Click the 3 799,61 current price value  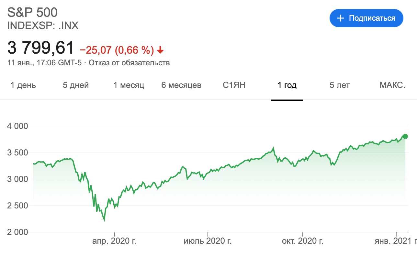point(41,48)
